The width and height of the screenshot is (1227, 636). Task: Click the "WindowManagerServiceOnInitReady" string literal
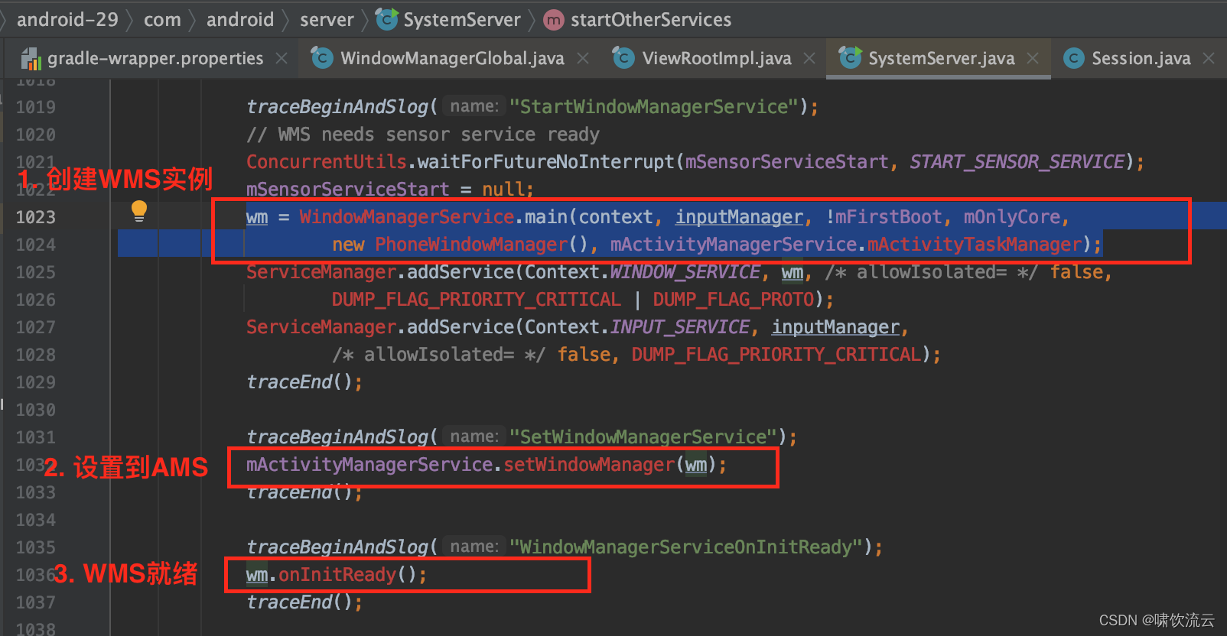click(x=686, y=547)
